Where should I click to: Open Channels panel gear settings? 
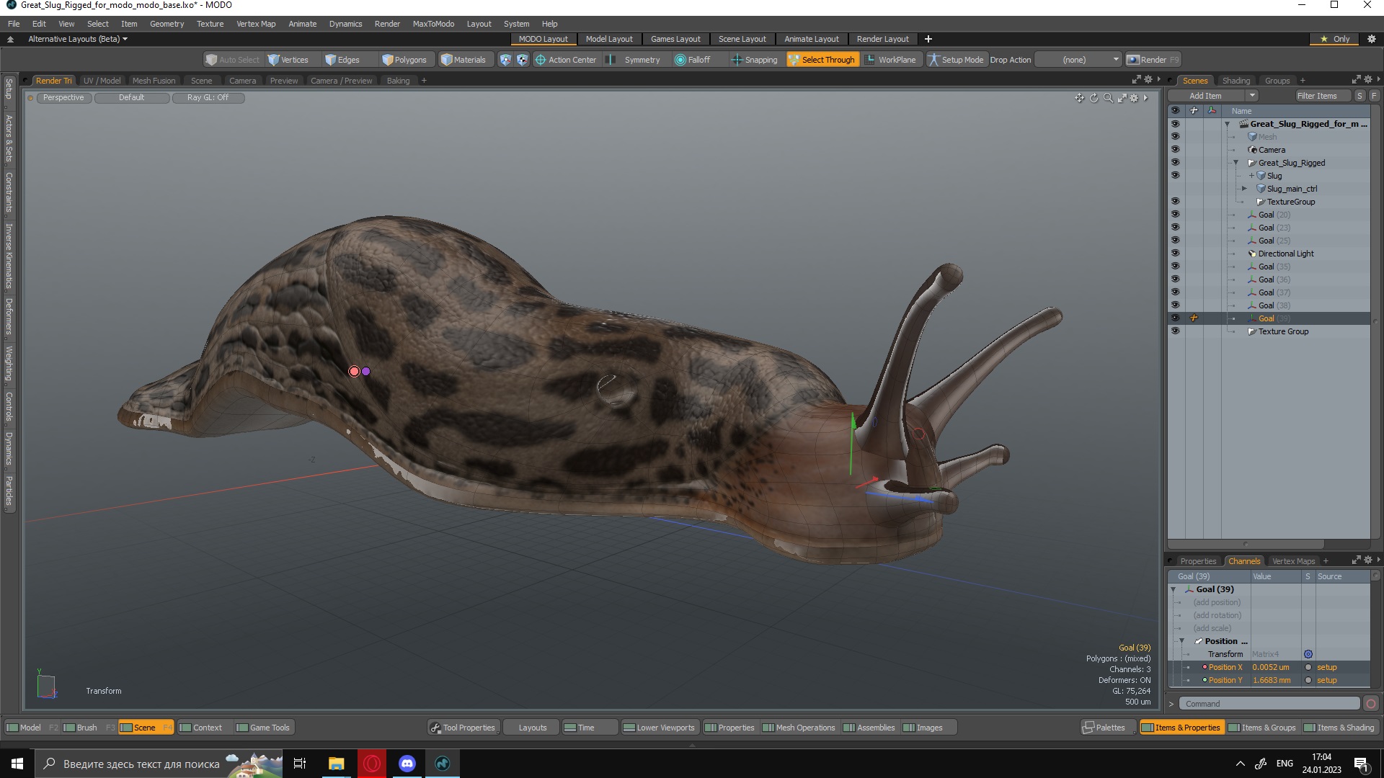pyautogui.click(x=1368, y=560)
